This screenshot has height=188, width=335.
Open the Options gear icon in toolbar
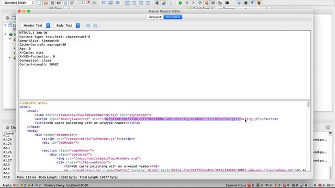coord(72,3)
